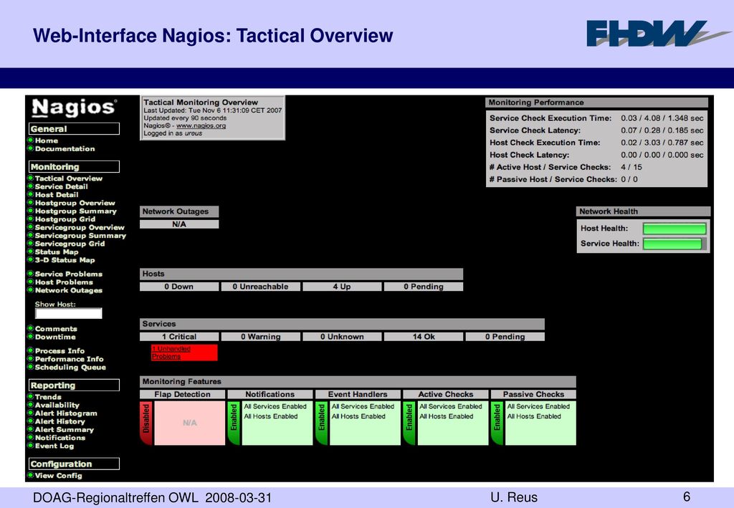Click the 0 Down hosts cell
Image resolution: width=734 pixels, height=508 pixels.
coord(179,287)
